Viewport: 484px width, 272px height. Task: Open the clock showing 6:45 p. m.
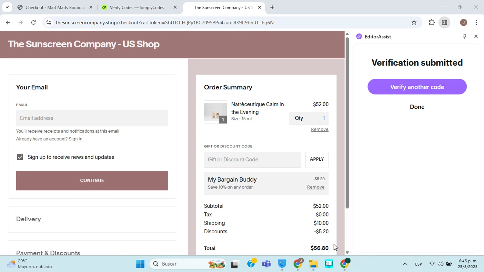468,264
